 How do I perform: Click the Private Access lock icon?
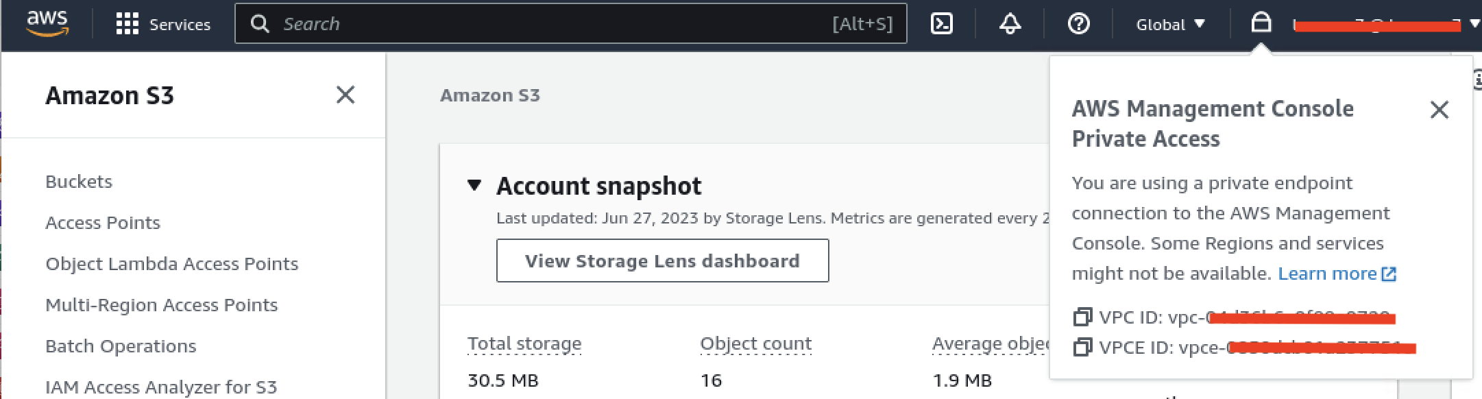pos(1261,23)
